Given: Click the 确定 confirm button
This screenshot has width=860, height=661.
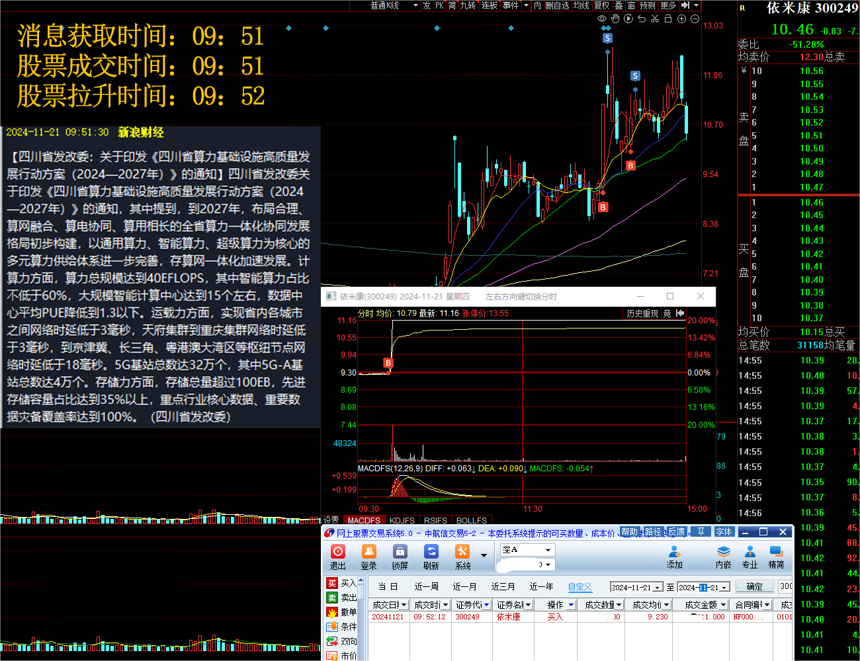Looking at the screenshot, I should click(x=754, y=587).
